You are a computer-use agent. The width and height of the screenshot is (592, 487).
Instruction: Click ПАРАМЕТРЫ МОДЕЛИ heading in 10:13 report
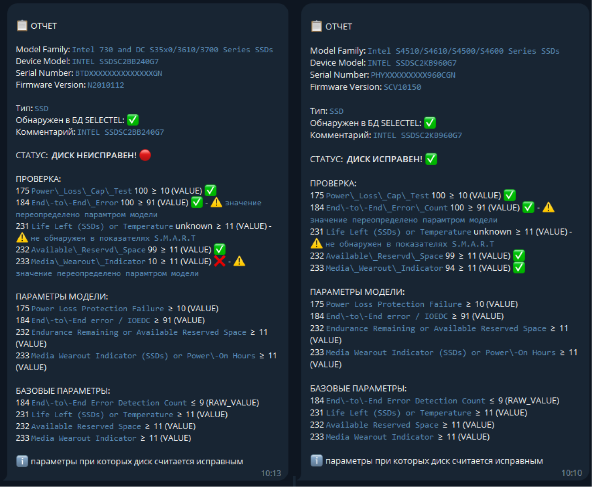click(x=62, y=296)
